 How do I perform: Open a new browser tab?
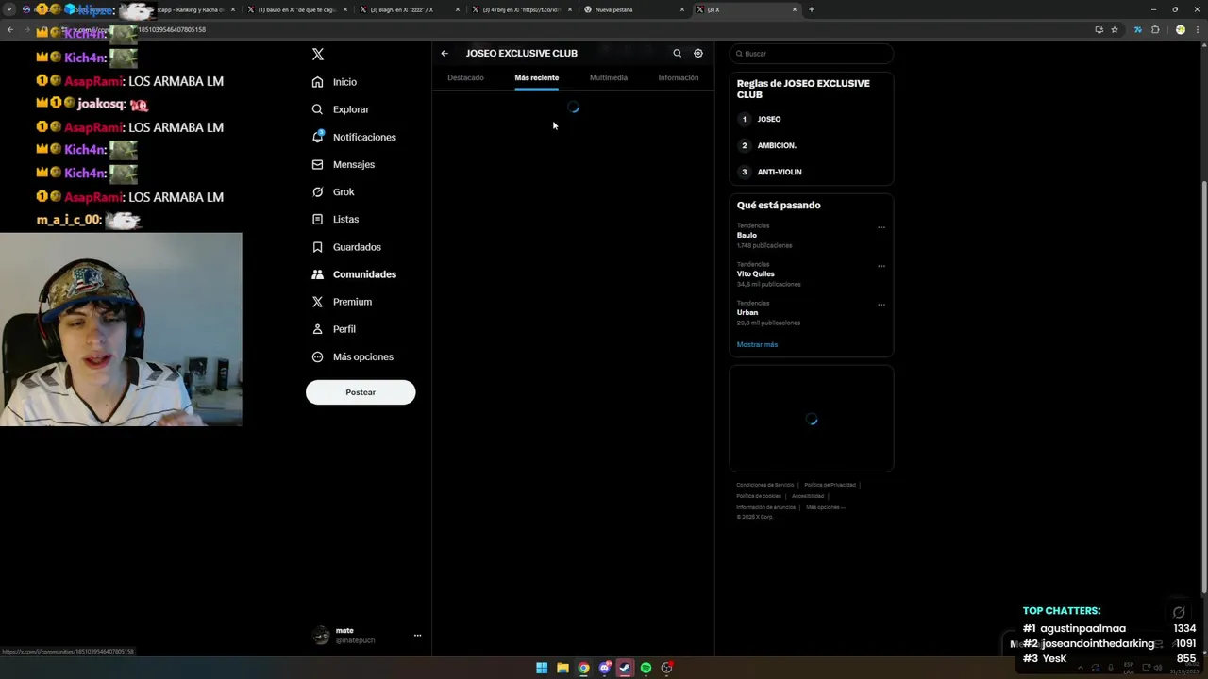[812, 9]
